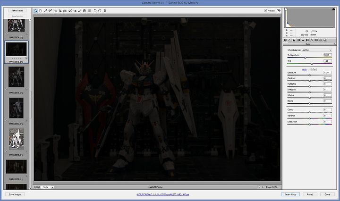Screen dimensions: 340x201
Task: Click the Vibrance slider handle
Action: point(310,118)
